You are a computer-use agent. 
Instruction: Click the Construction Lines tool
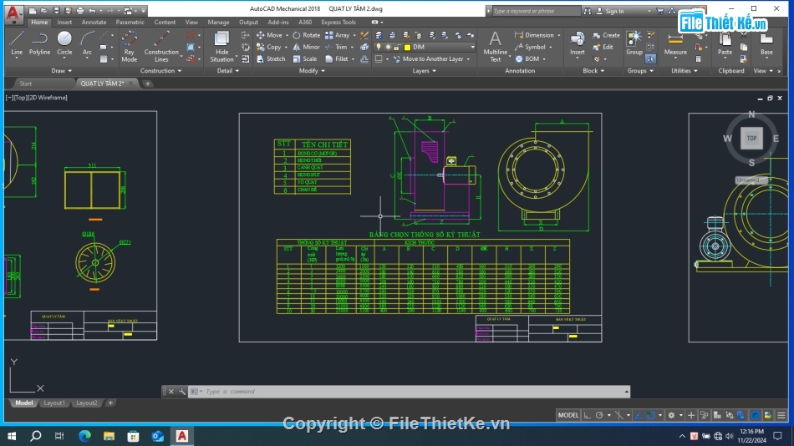161,47
